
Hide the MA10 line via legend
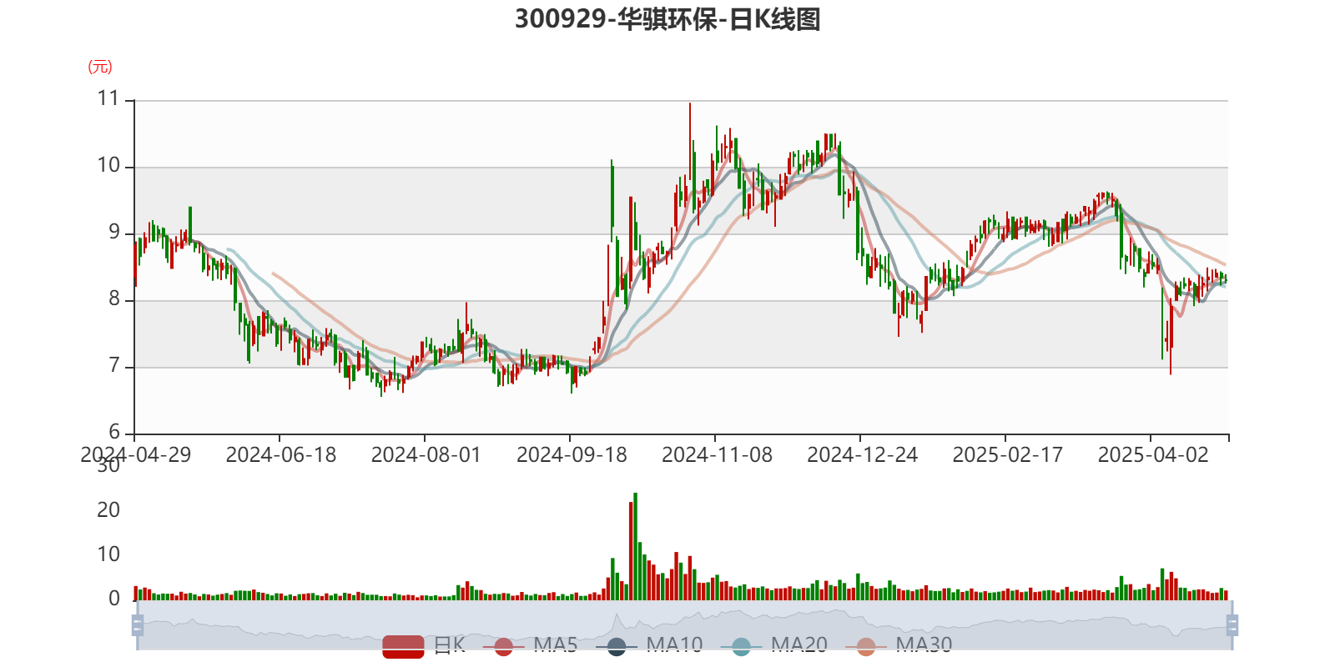click(649, 645)
